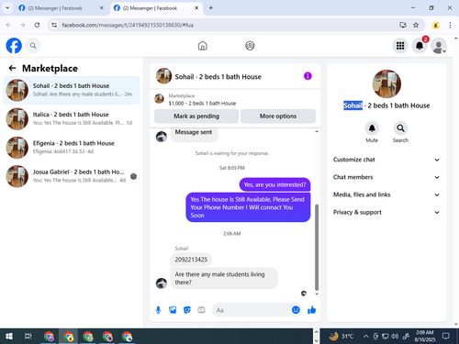
Task: Expand Chat members section
Action: (x=386, y=177)
